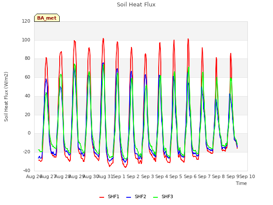This screenshot has width=273, height=205.
Task: Click the -40 y-axis tick label
Action: pos(26,170)
